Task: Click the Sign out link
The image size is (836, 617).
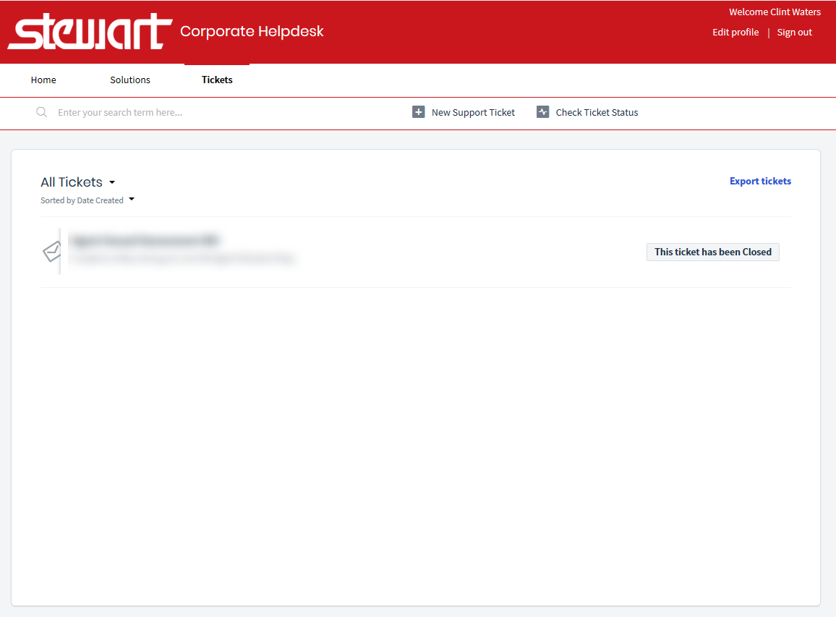Action: coord(794,33)
